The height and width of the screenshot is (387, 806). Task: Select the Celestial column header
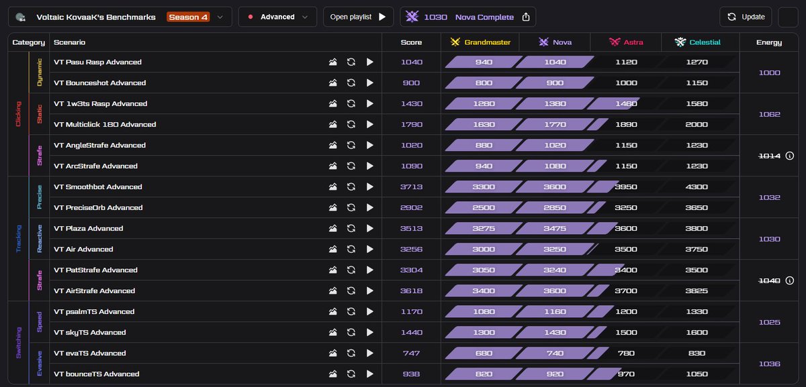pos(699,42)
